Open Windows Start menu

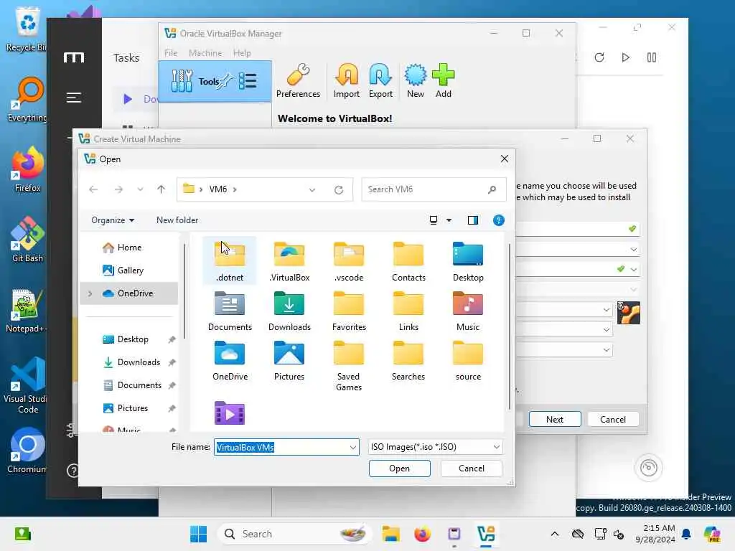click(x=198, y=534)
